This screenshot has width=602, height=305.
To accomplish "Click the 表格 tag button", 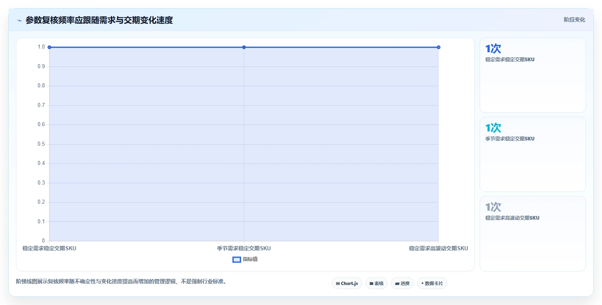I will [x=376, y=283].
